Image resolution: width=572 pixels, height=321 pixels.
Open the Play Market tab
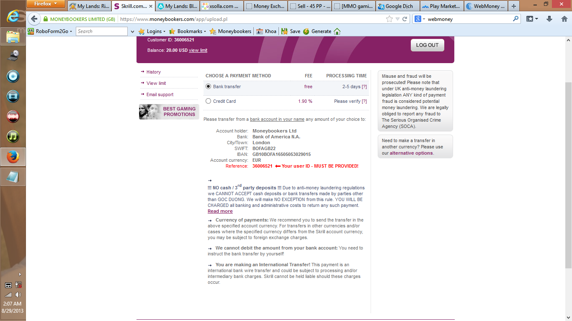point(441,6)
